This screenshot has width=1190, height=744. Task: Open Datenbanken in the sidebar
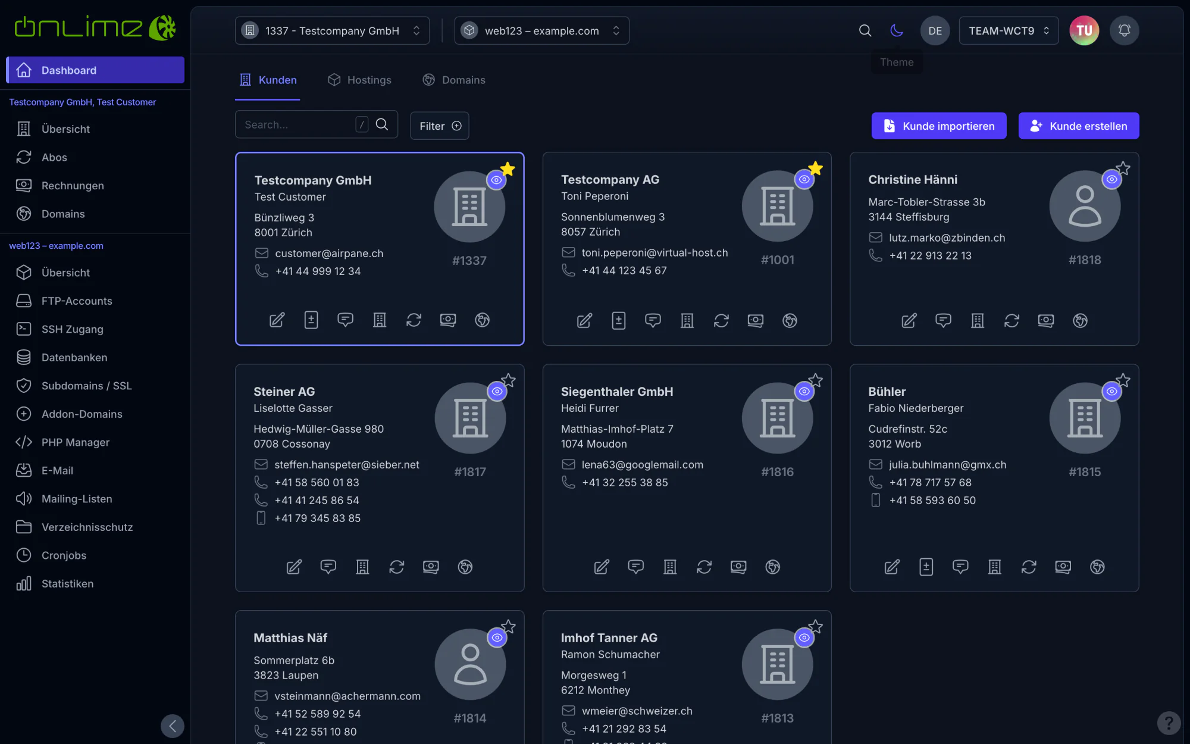coord(95,358)
